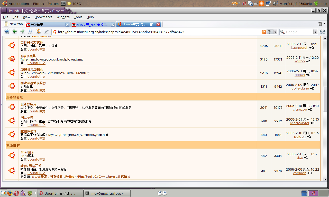This screenshot has height=197, width=329.
Task: Click the RSS feed icon in address bar
Action: (264, 32)
